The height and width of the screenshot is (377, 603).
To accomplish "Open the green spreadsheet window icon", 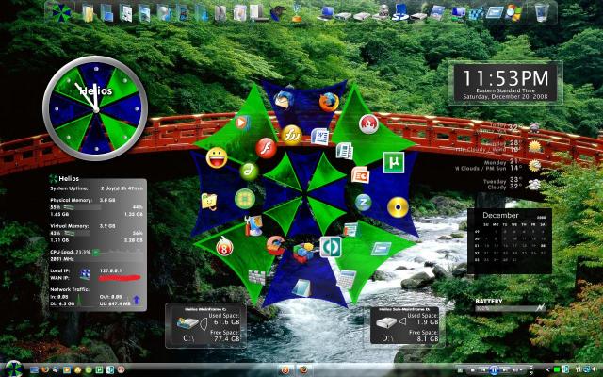I will [x=350, y=230].
